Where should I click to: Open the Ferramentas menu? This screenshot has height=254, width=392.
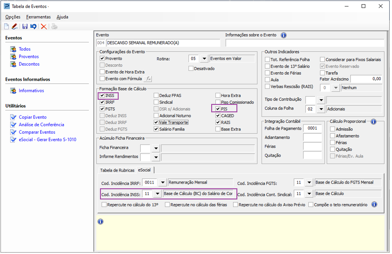coord(38,17)
